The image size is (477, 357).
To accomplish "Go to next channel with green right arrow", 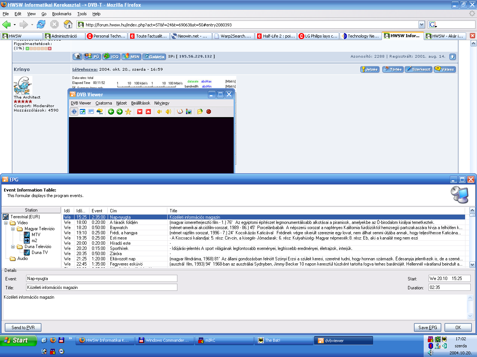I will click(120, 112).
